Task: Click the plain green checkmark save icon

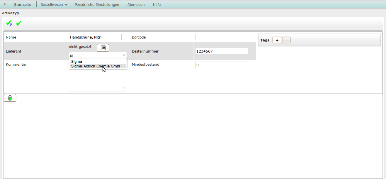Action: point(19,23)
